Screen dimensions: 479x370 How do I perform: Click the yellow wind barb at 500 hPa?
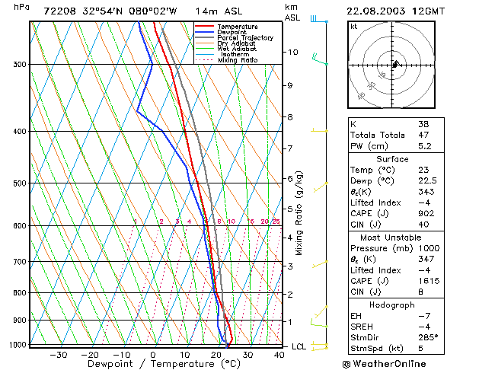click(x=321, y=187)
